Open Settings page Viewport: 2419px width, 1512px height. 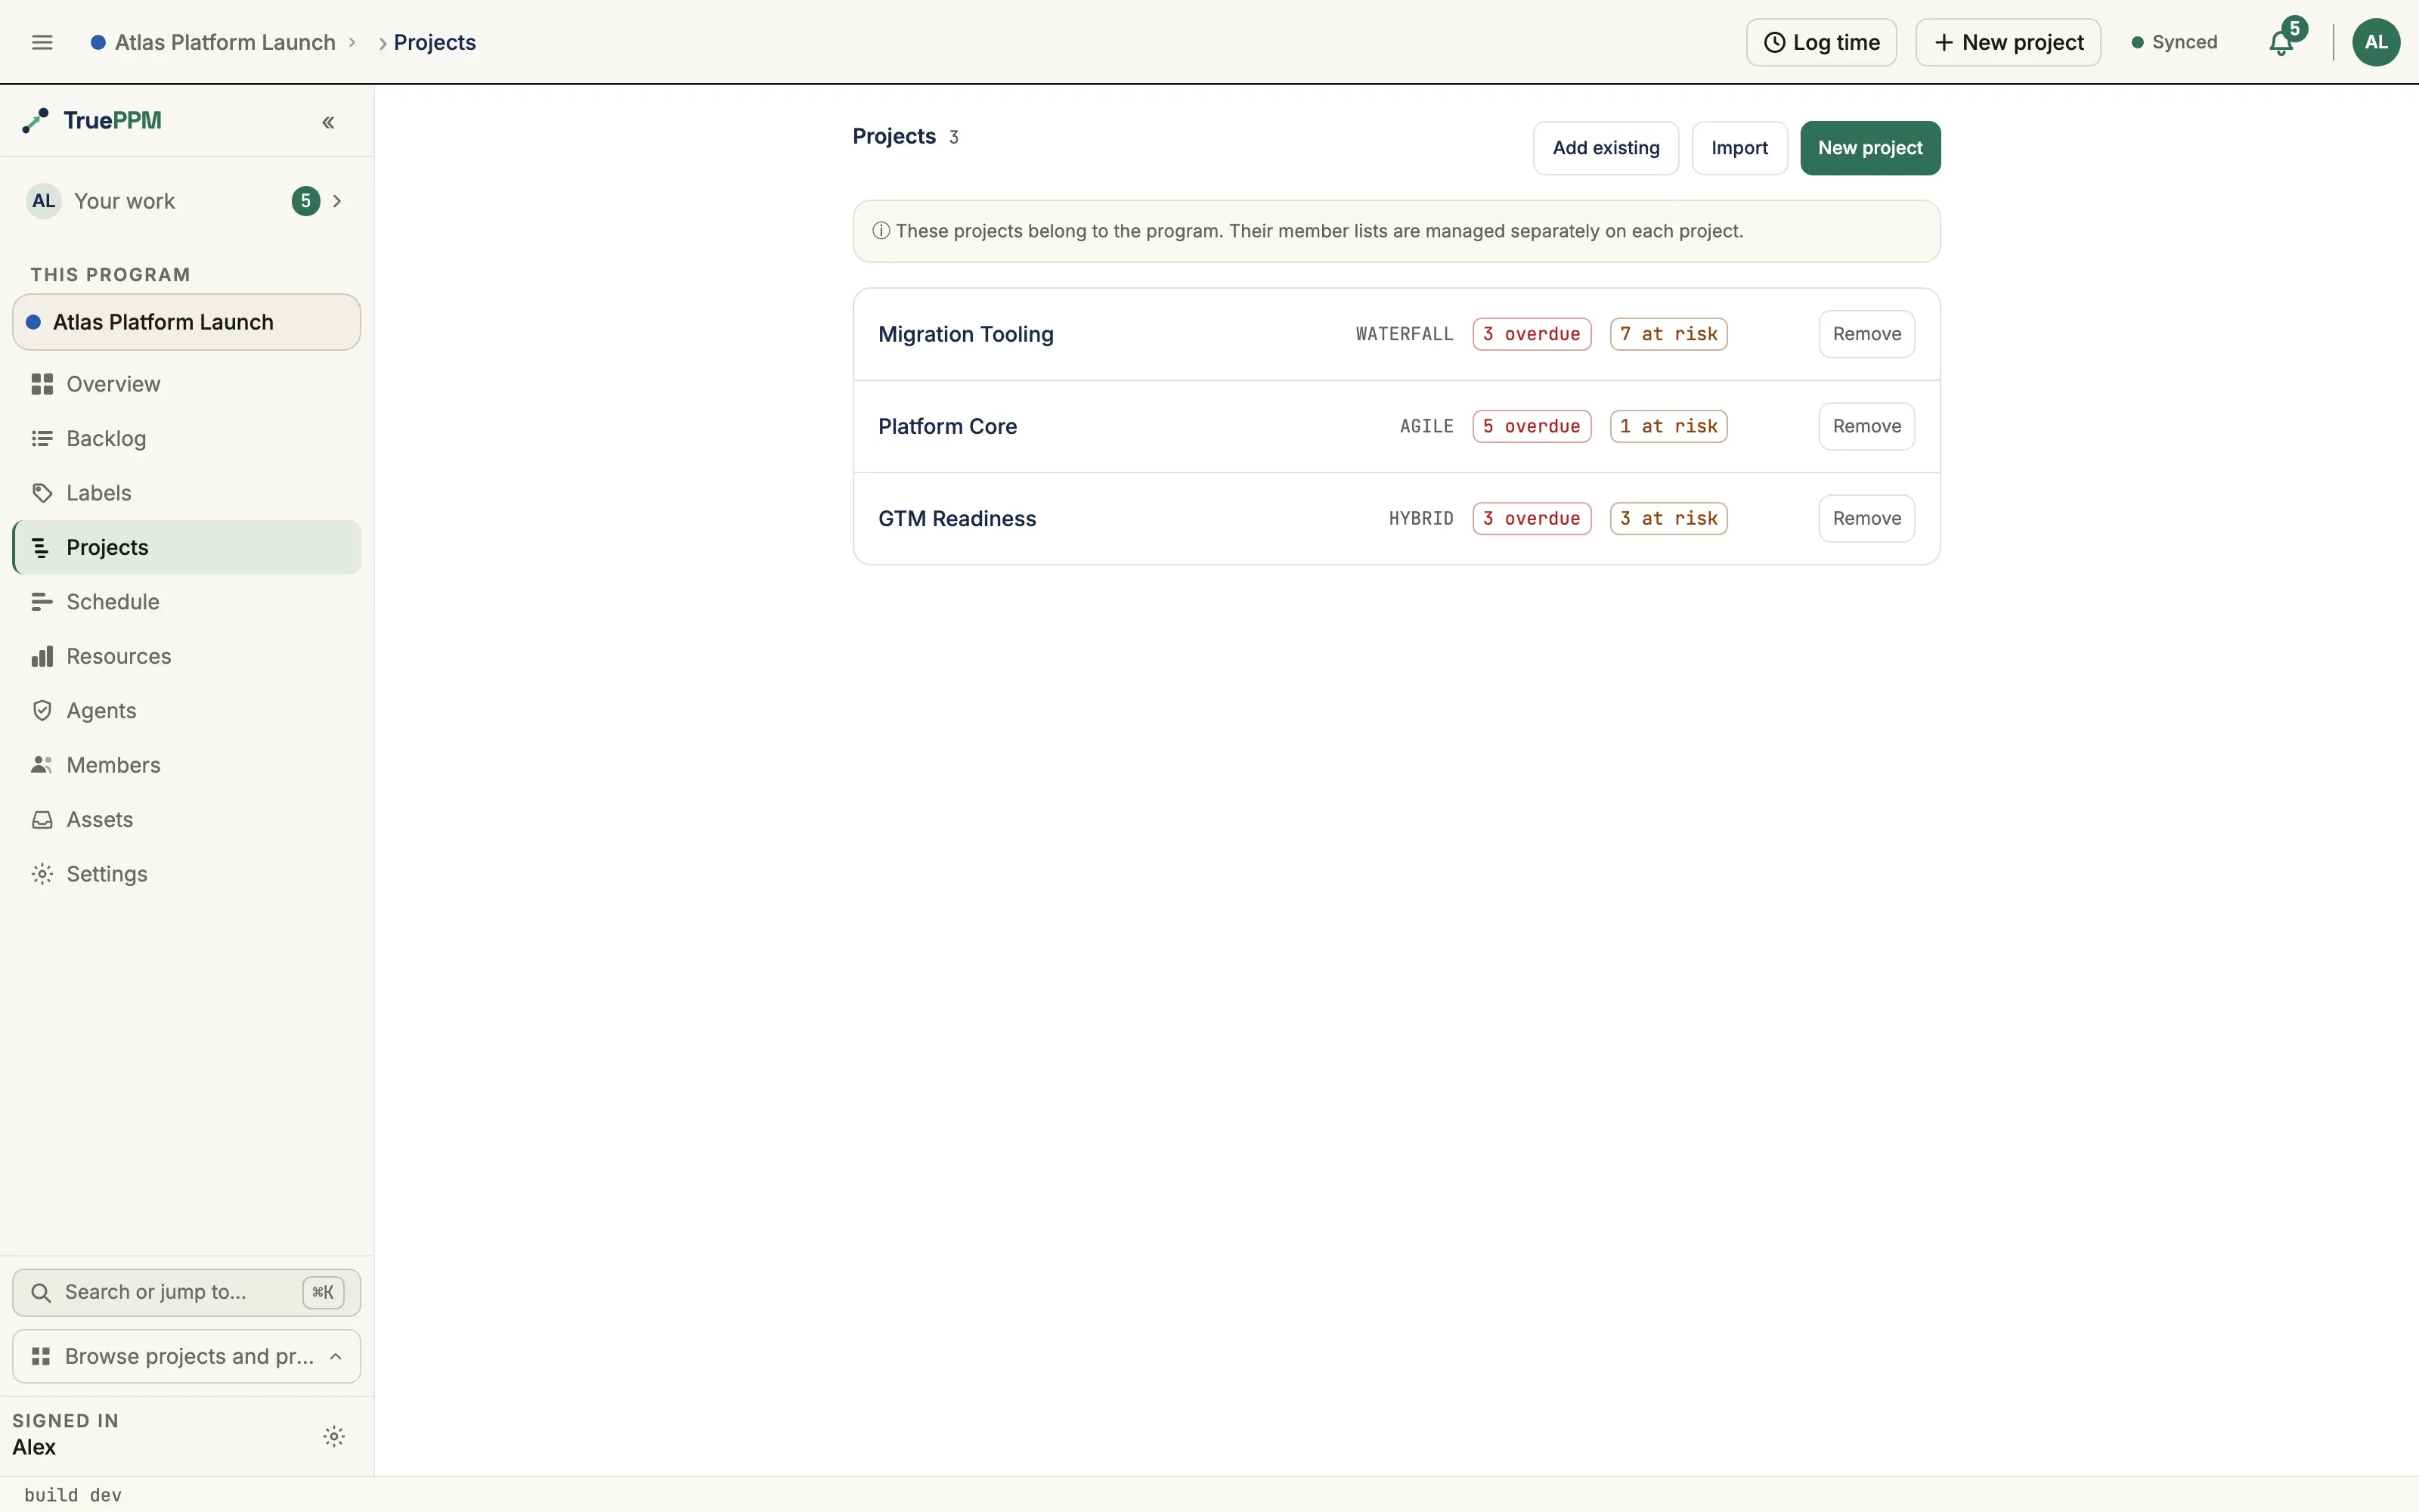pos(187,874)
